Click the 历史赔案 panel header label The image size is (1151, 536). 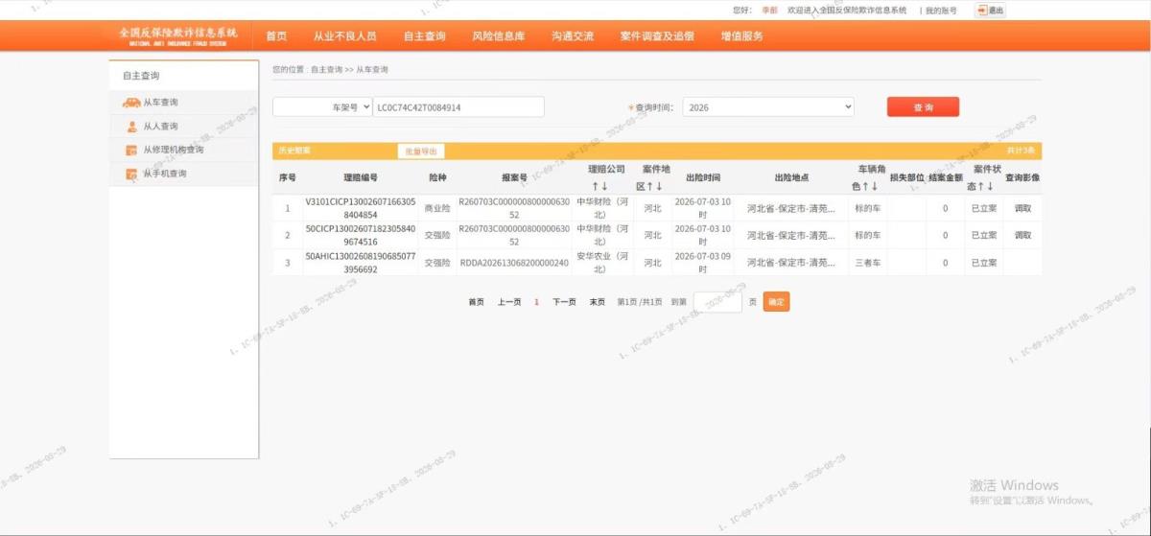294,151
